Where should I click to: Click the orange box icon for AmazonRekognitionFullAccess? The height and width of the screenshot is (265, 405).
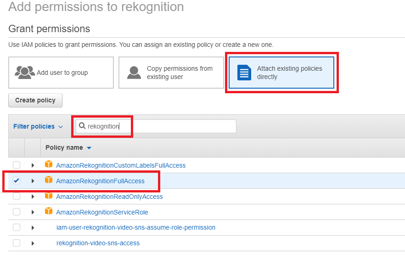(x=48, y=180)
